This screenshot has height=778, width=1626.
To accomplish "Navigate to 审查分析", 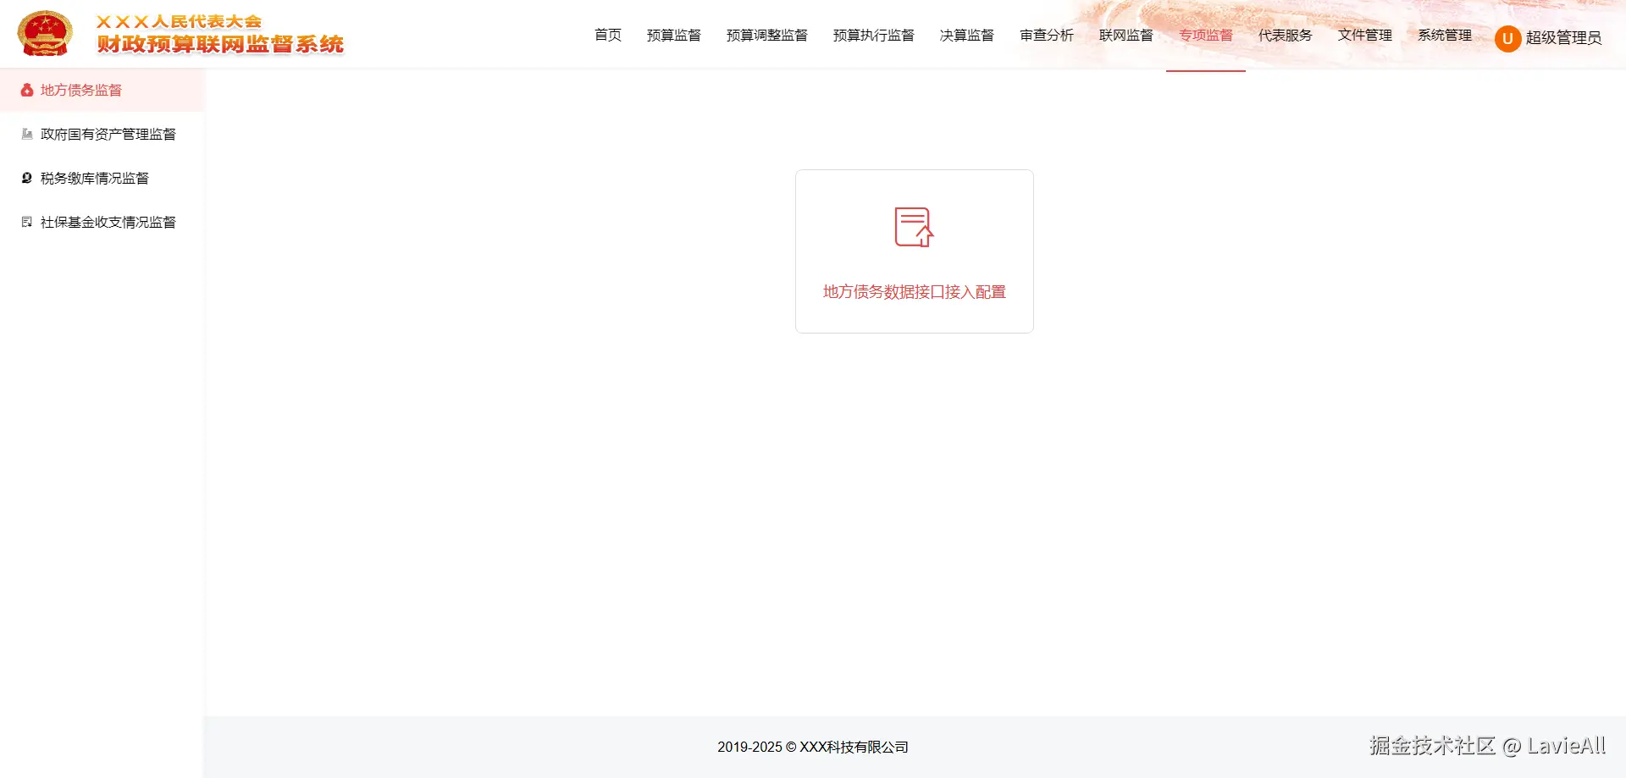I will 1046,36.
